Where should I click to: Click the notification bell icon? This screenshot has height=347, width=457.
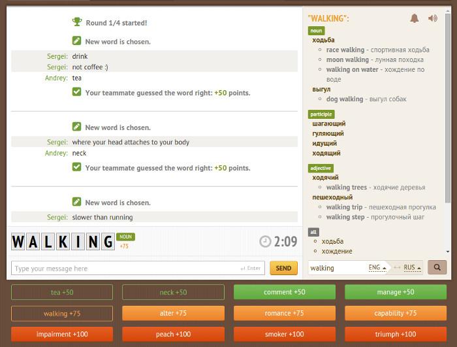[x=415, y=18]
